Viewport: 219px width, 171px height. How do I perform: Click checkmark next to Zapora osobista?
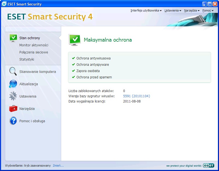point(73,71)
